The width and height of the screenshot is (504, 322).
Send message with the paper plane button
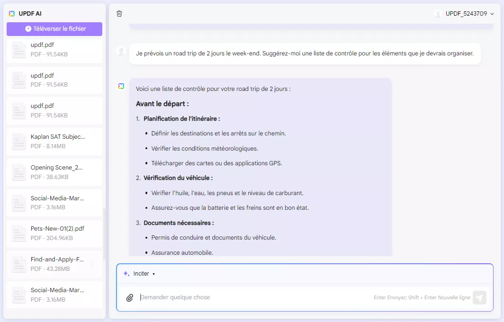pos(479,297)
